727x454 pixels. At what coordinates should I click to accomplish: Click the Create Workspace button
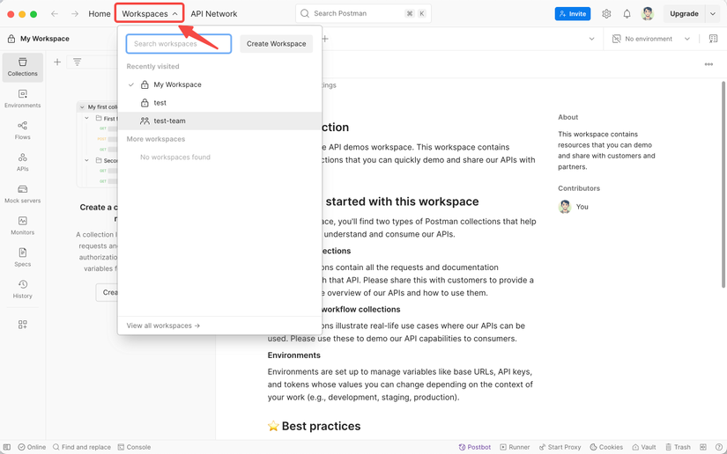coord(277,44)
